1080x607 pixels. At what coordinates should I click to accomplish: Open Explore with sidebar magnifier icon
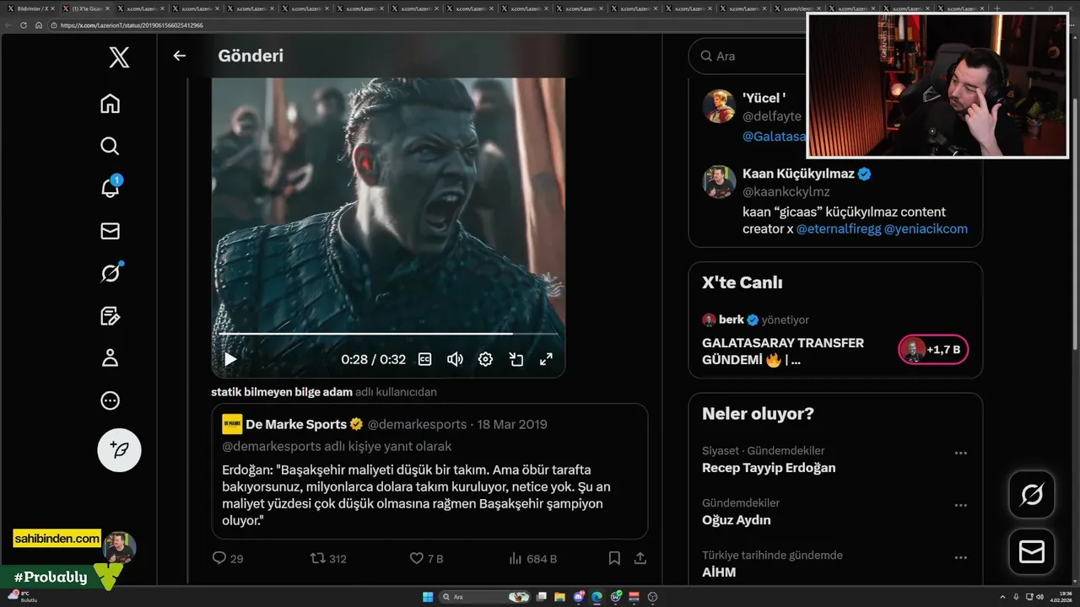tap(110, 146)
